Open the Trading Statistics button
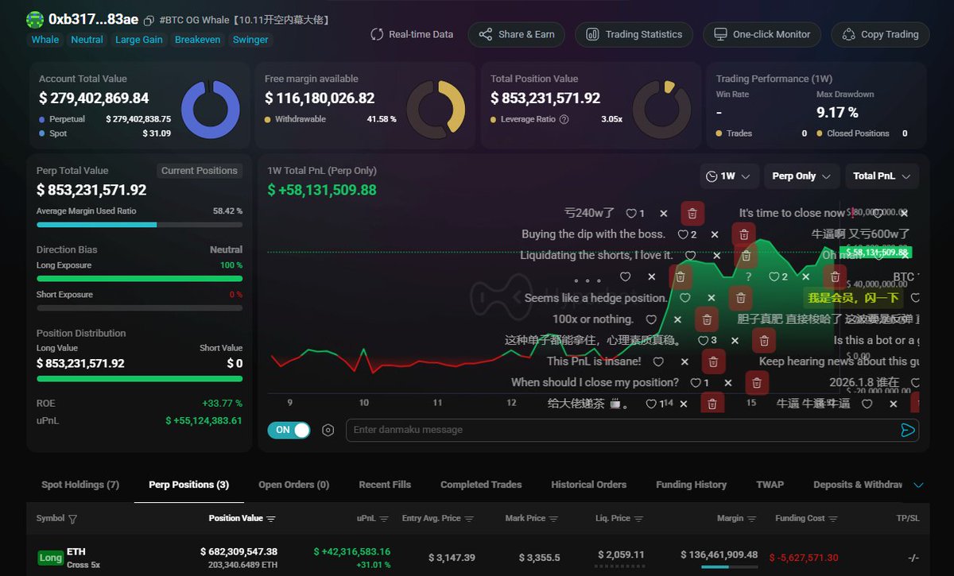954x576 pixels. click(634, 34)
